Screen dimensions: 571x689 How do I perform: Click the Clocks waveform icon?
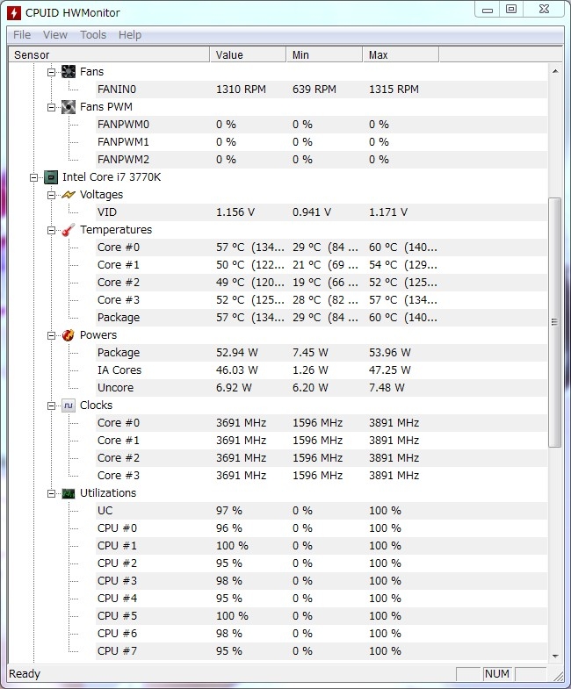click(69, 406)
